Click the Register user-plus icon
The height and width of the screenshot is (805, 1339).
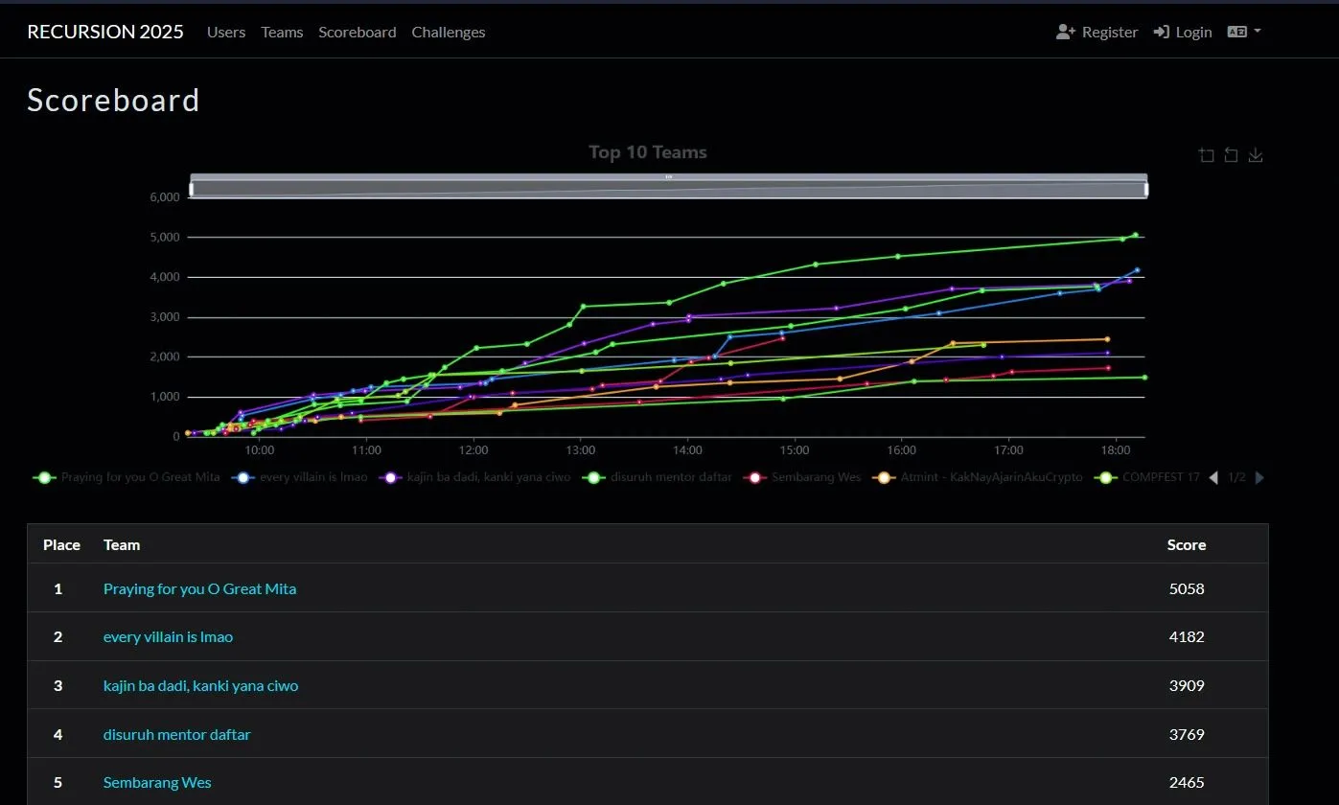pos(1066,32)
